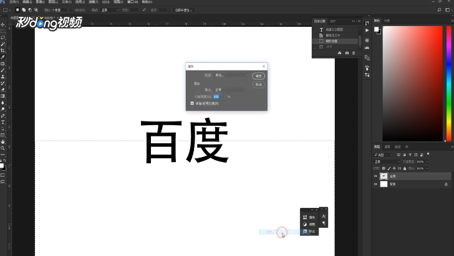Open the Histogram panel icon in dock
454x256 pixels.
point(367,47)
